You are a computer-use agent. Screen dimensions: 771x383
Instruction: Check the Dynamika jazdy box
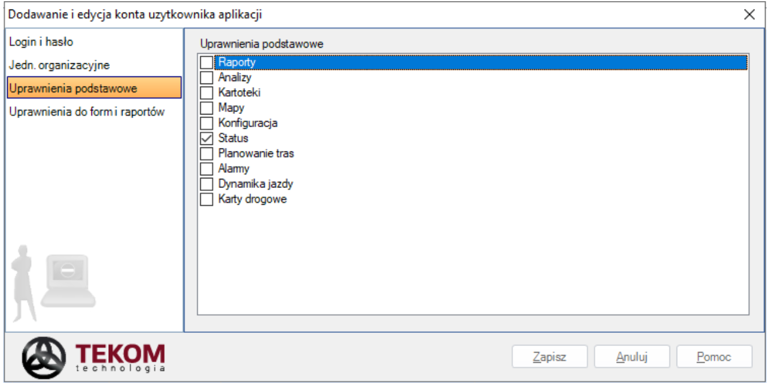[206, 184]
